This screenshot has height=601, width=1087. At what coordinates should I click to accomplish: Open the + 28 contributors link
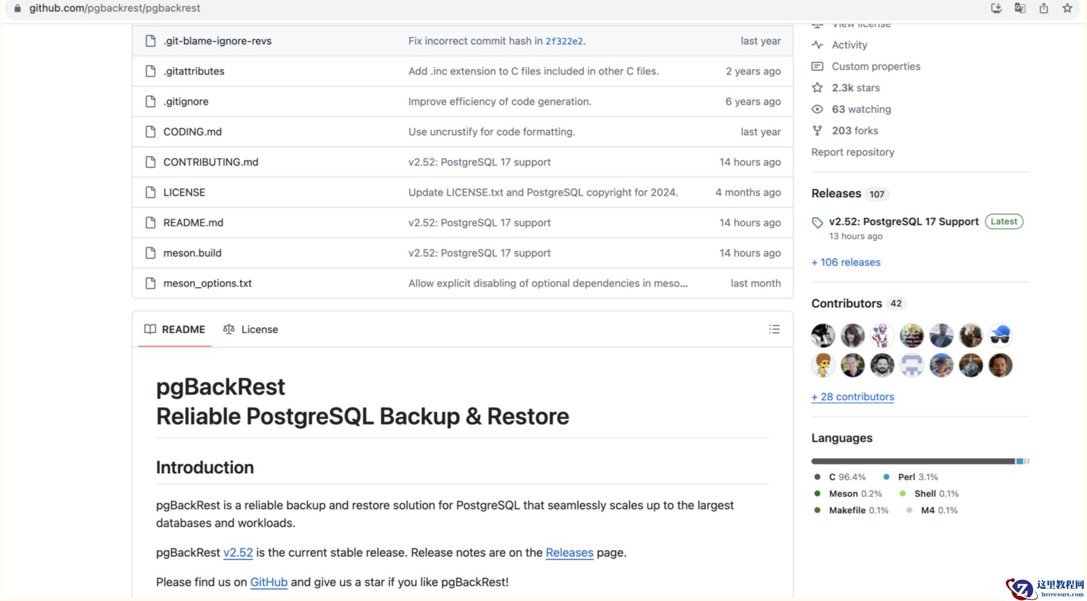(852, 397)
